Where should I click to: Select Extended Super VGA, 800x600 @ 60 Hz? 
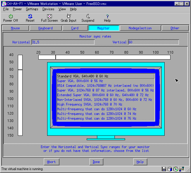(106, 95)
